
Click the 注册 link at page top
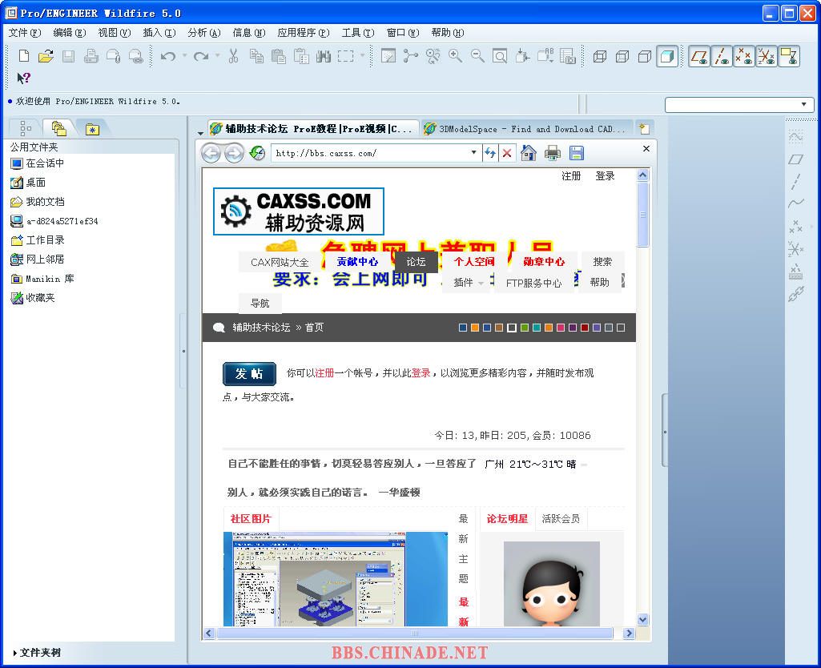click(571, 176)
